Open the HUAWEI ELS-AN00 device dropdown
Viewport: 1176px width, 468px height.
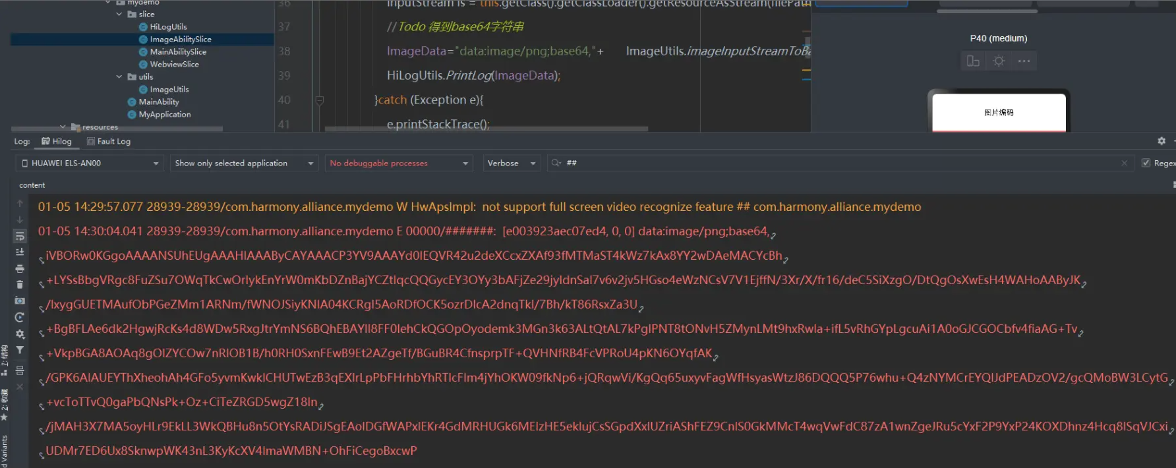(x=90, y=163)
